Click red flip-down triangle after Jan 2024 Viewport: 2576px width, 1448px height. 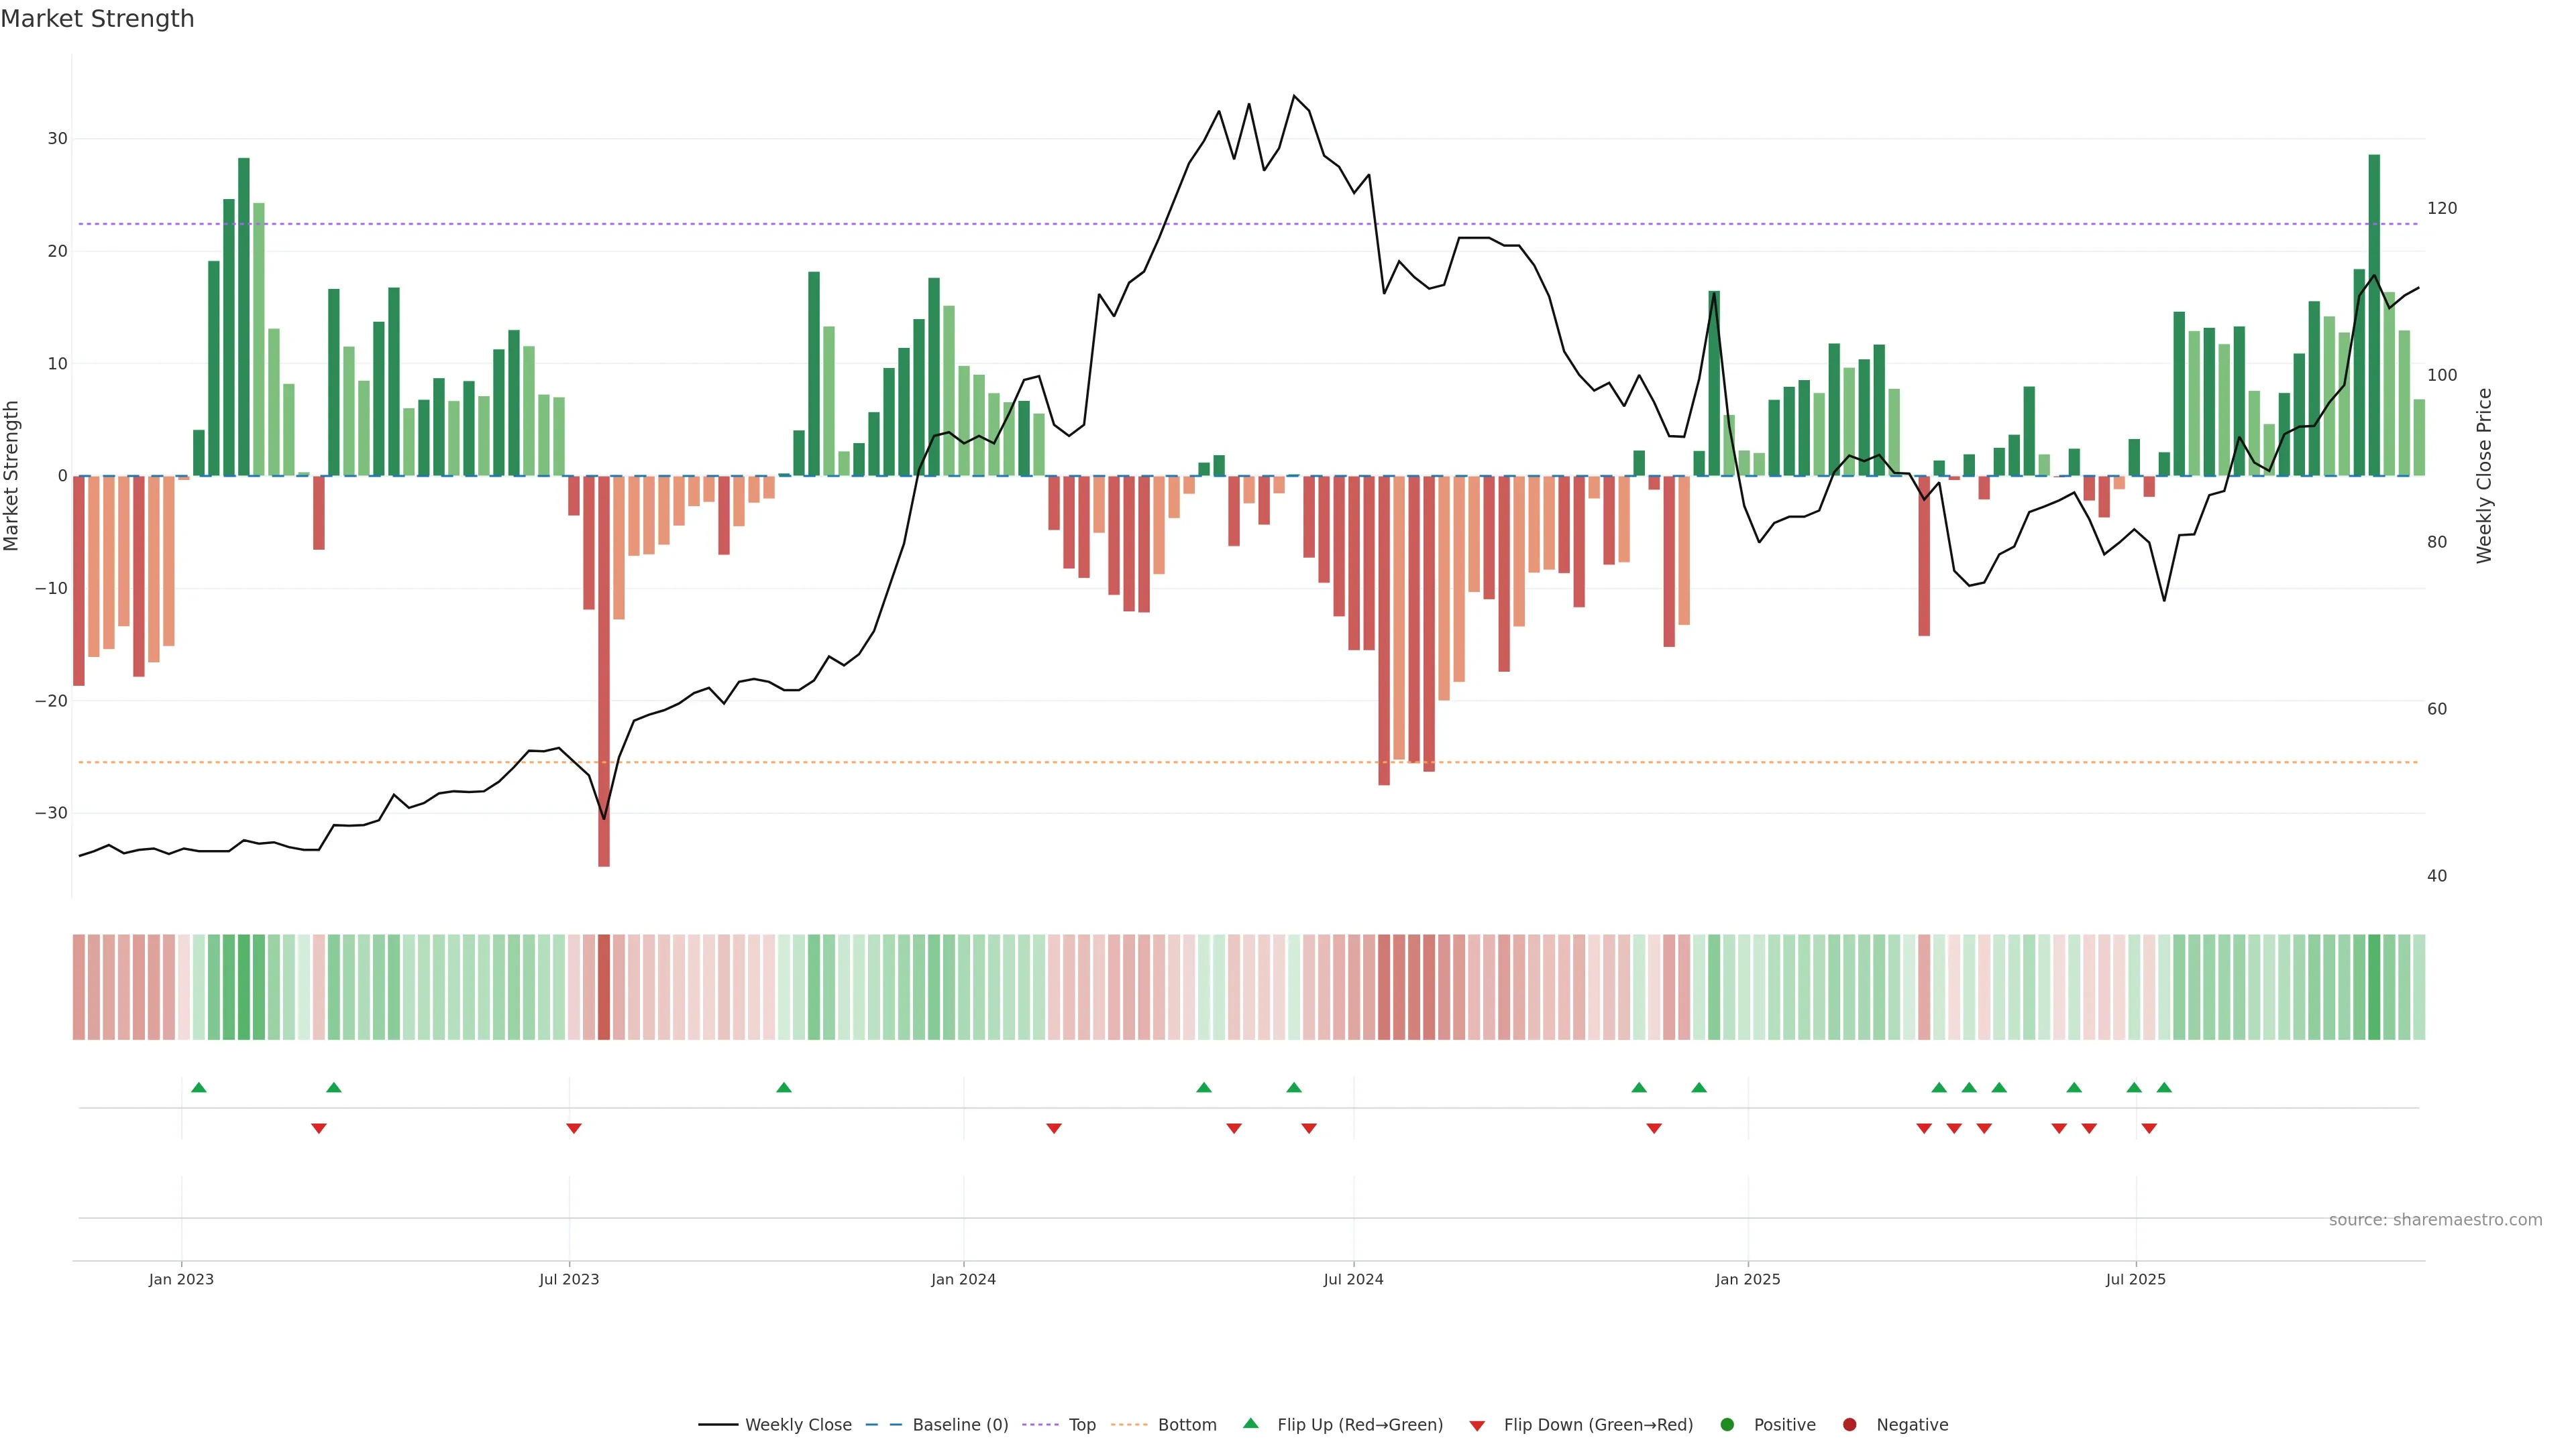(x=1054, y=1128)
